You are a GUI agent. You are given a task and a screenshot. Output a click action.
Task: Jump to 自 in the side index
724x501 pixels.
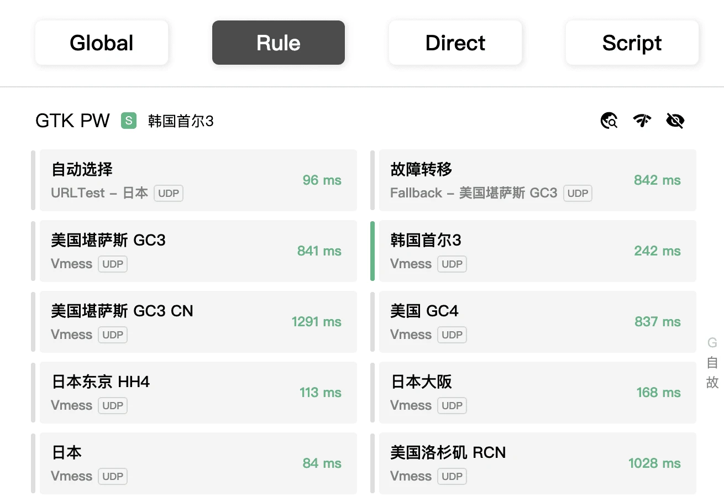pyautogui.click(x=712, y=363)
